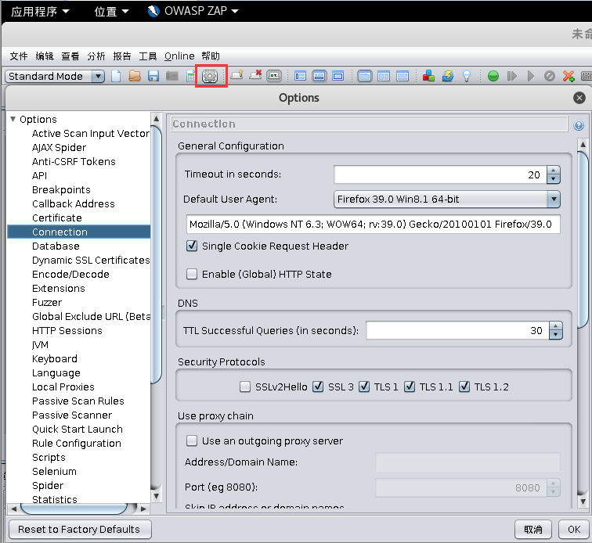The image size is (592, 543).
Task: Select the request above response panels icon
Action: (402, 76)
